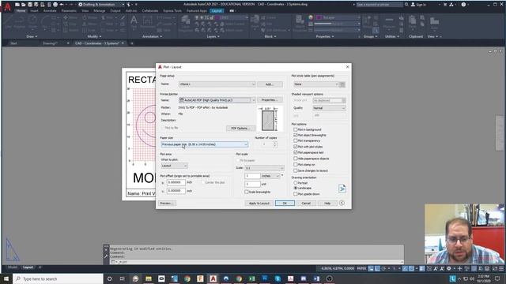Switch to the Model tab at bottom

[13, 267]
